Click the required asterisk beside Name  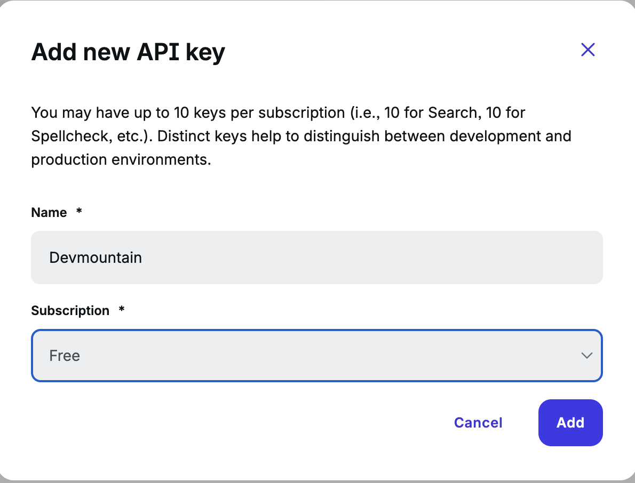click(x=79, y=212)
